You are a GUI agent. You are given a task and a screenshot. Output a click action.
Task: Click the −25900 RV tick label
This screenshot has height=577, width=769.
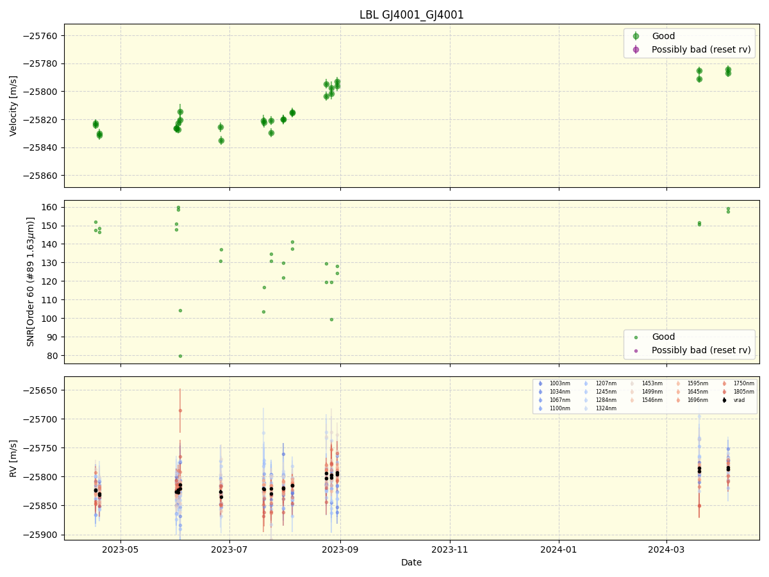pos(40,535)
